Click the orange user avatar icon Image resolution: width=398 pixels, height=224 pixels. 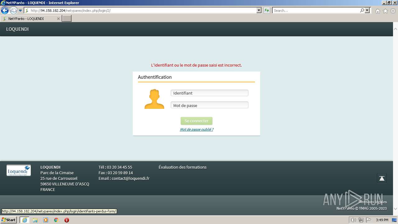click(x=154, y=99)
